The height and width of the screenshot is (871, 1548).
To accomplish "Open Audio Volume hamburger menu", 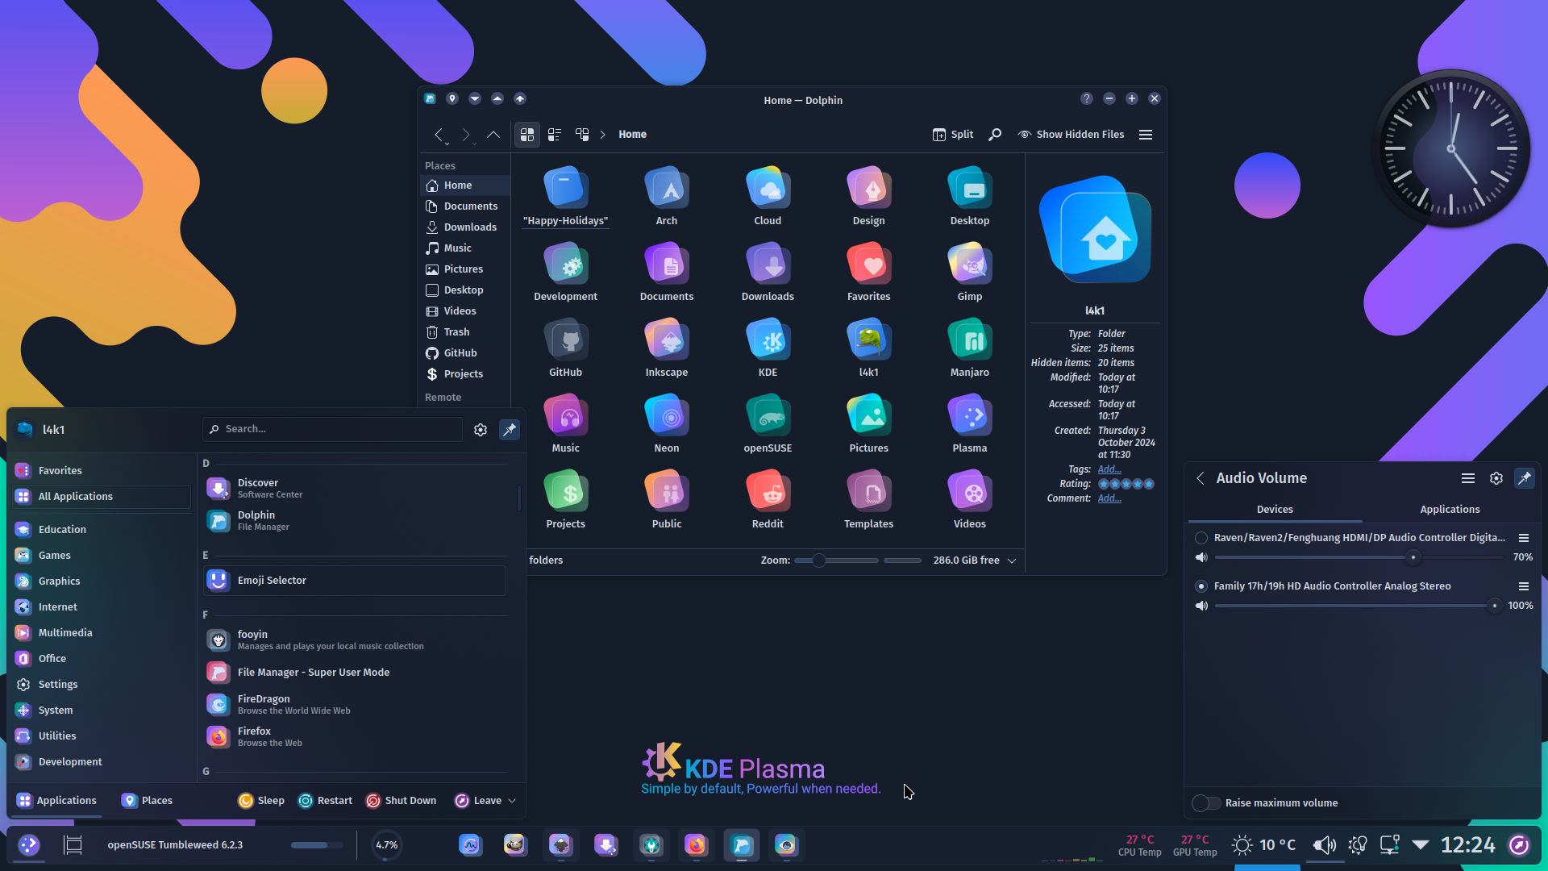I will [1468, 478].
